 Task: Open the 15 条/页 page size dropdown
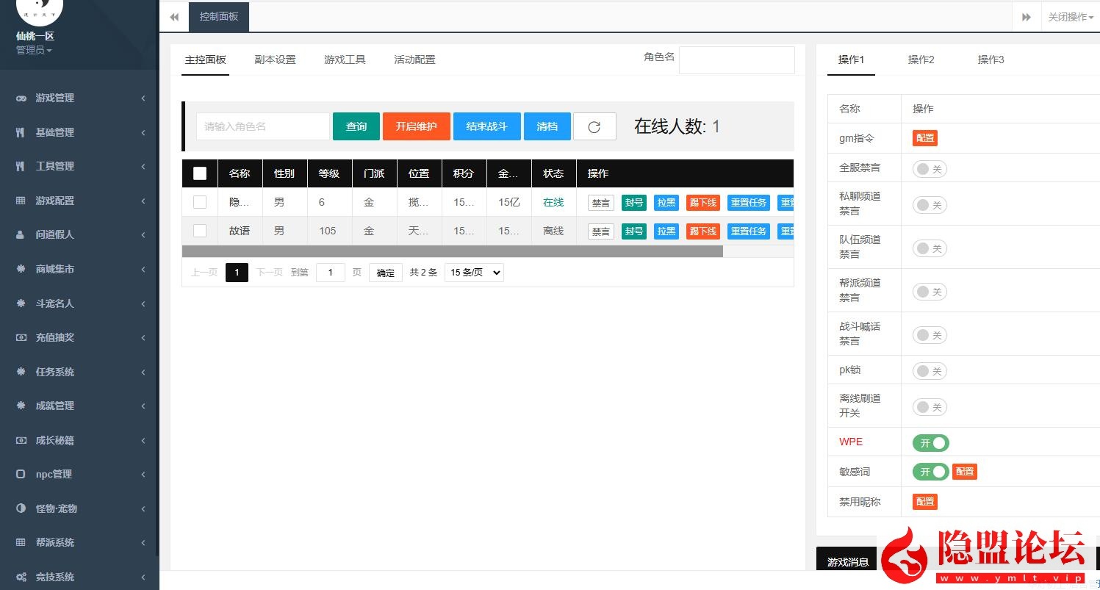coord(474,273)
